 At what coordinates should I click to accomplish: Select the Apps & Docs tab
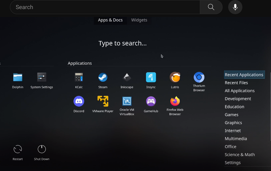click(110, 20)
